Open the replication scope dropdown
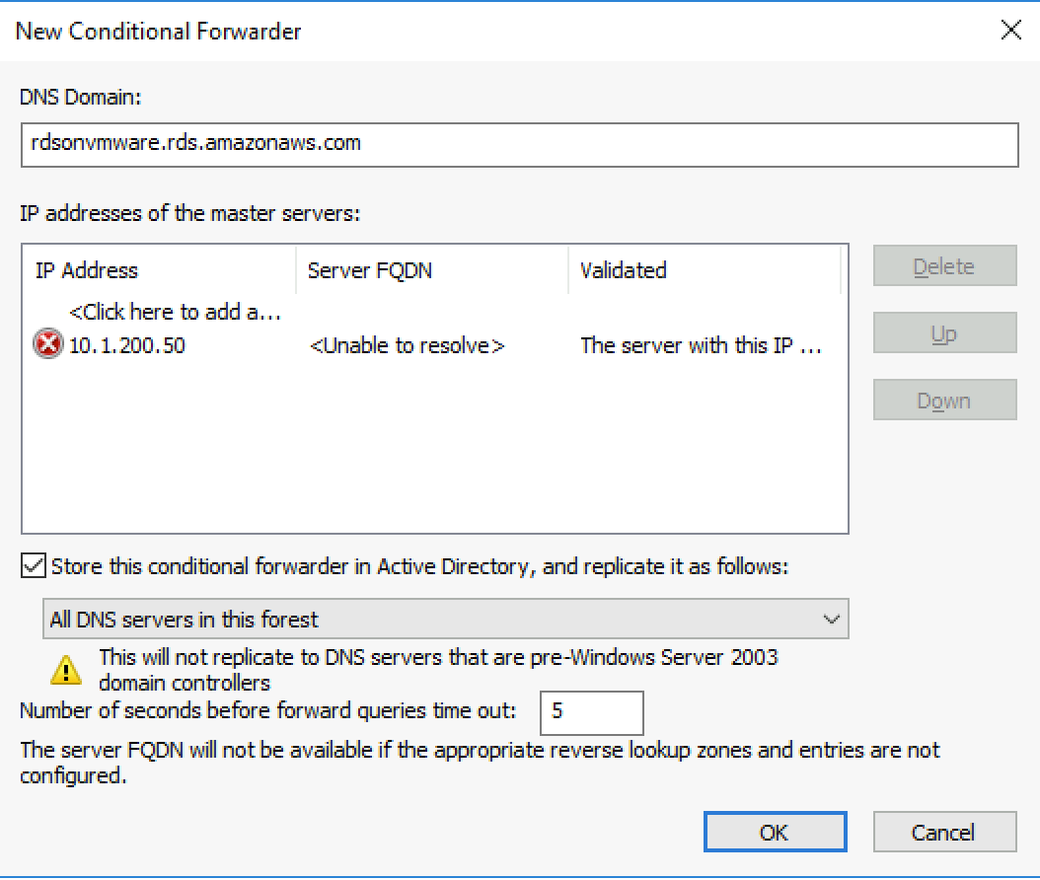 446,620
